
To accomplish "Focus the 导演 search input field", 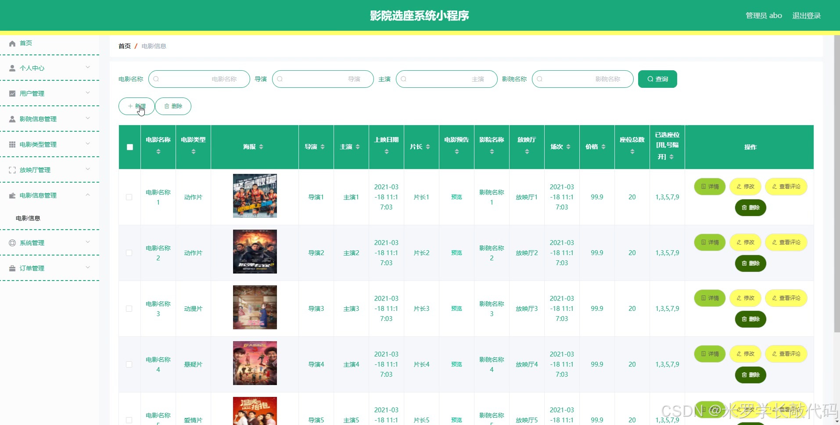I will tap(323, 79).
